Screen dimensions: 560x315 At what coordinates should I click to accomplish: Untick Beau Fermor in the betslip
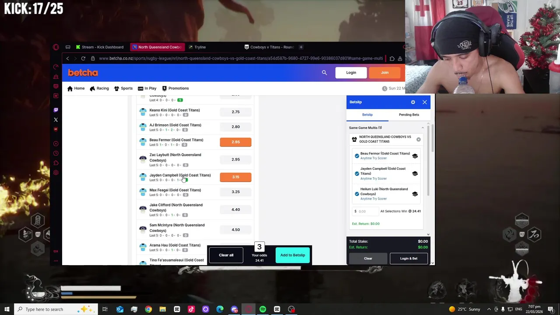coord(357,156)
